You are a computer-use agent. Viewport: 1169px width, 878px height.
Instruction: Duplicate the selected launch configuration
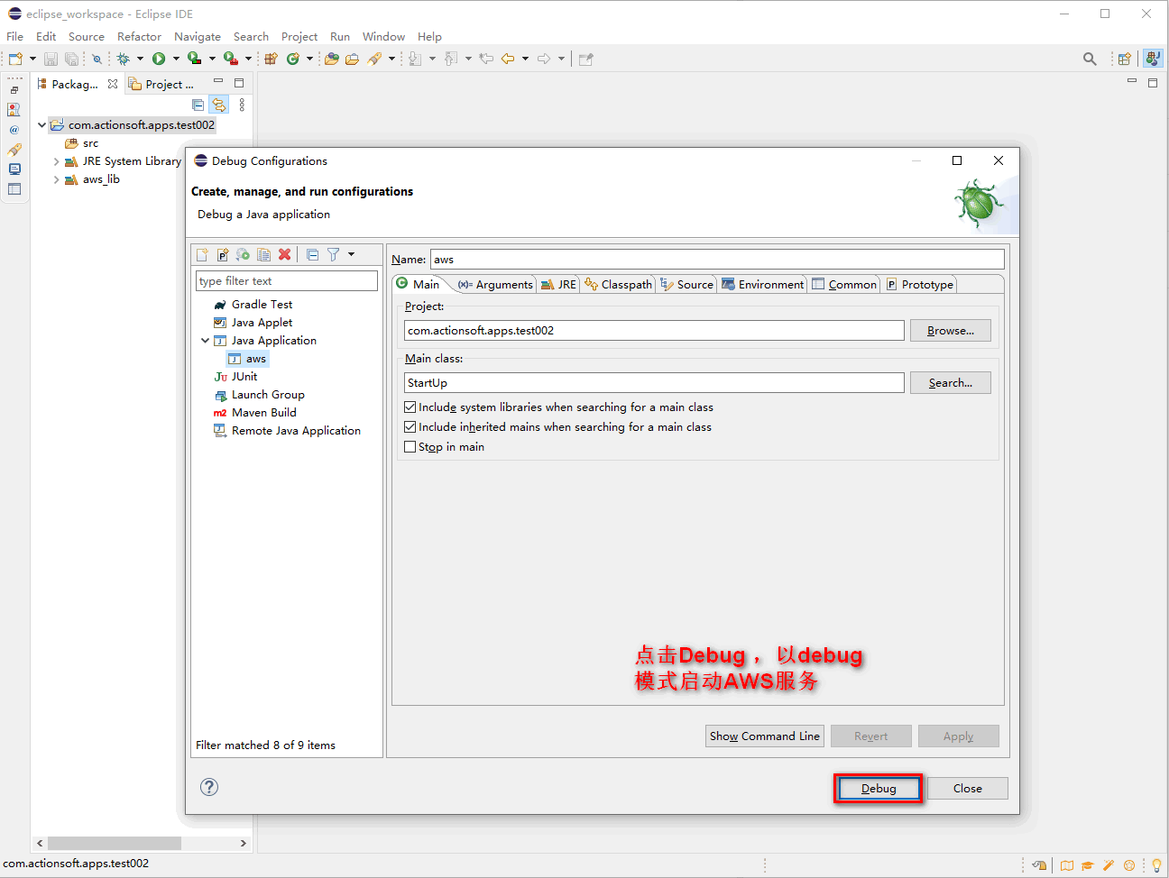263,254
